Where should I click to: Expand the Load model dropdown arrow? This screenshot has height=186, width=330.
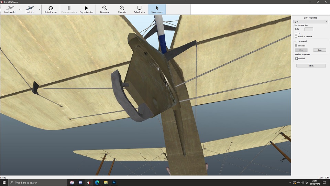(x=20, y=9)
